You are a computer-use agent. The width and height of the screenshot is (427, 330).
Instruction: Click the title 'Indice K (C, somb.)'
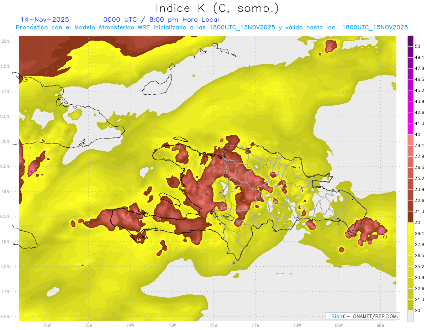pyautogui.click(x=217, y=8)
